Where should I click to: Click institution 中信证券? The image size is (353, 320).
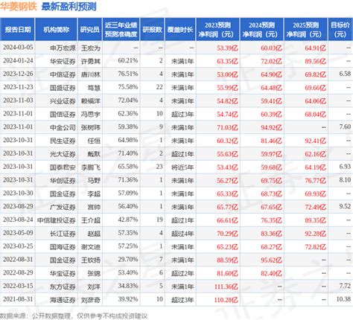coord(63,74)
